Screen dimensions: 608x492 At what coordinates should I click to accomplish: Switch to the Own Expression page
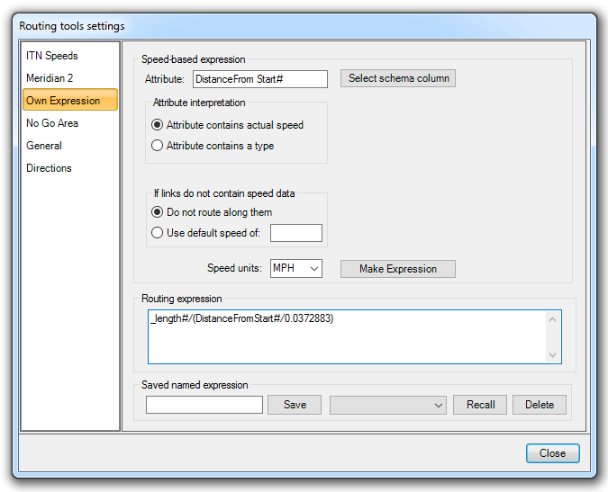pyautogui.click(x=63, y=101)
